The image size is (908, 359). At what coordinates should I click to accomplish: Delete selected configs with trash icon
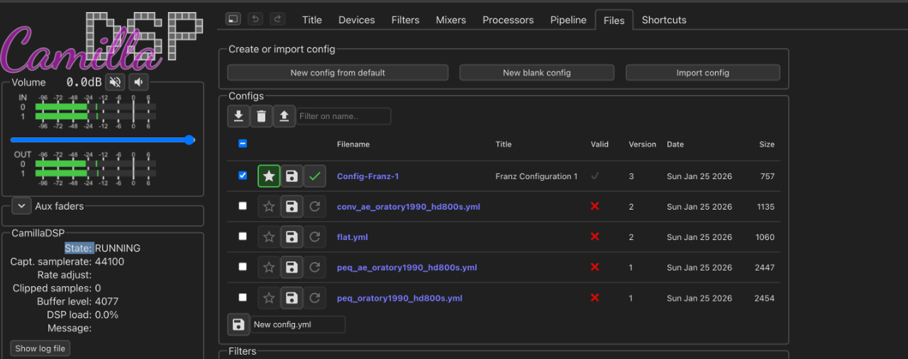262,116
